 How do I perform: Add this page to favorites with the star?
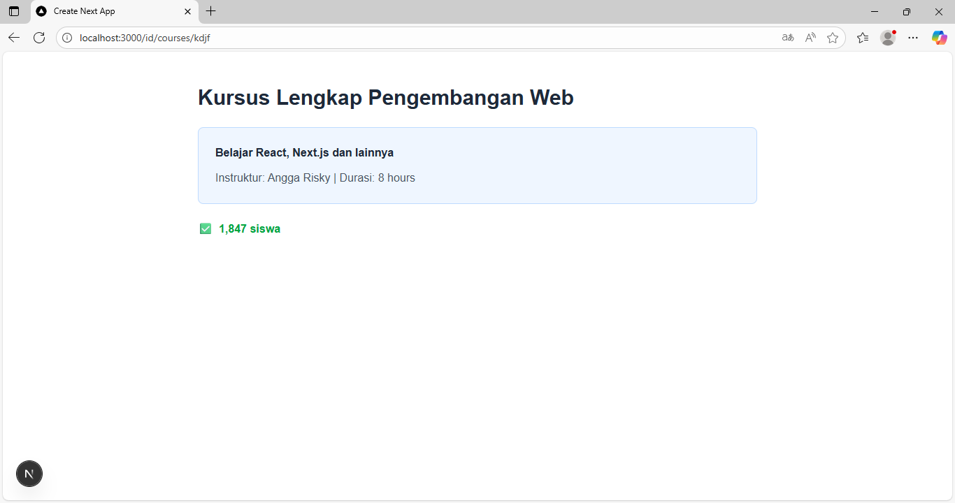[x=833, y=38]
